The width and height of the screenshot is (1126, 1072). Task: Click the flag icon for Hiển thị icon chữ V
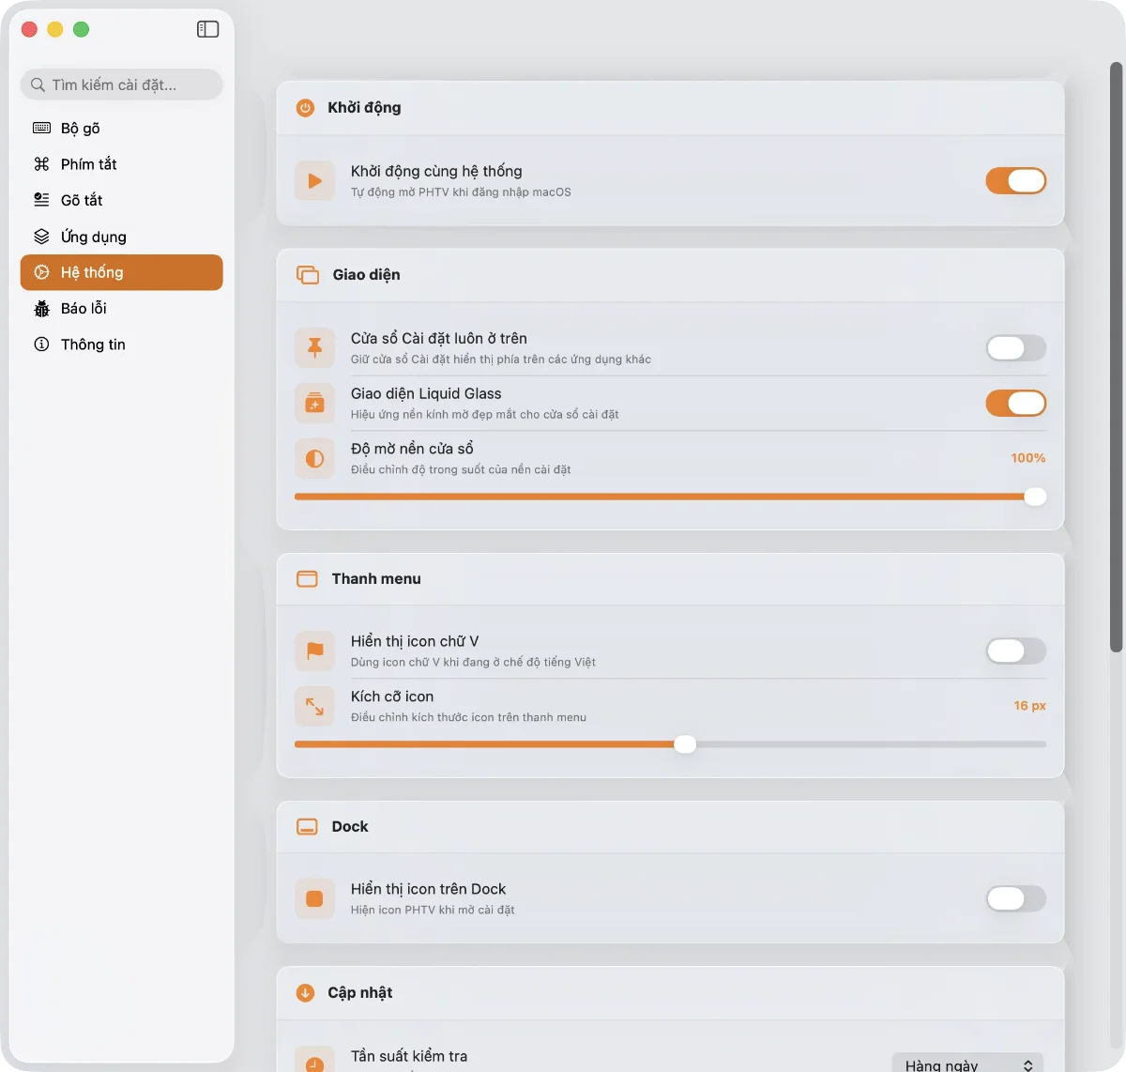314,651
